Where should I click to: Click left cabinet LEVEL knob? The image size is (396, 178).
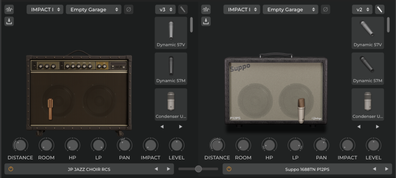coord(176,145)
